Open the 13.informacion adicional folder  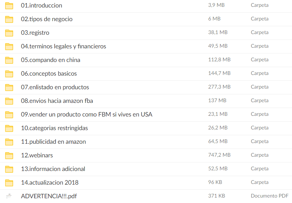click(x=53, y=169)
